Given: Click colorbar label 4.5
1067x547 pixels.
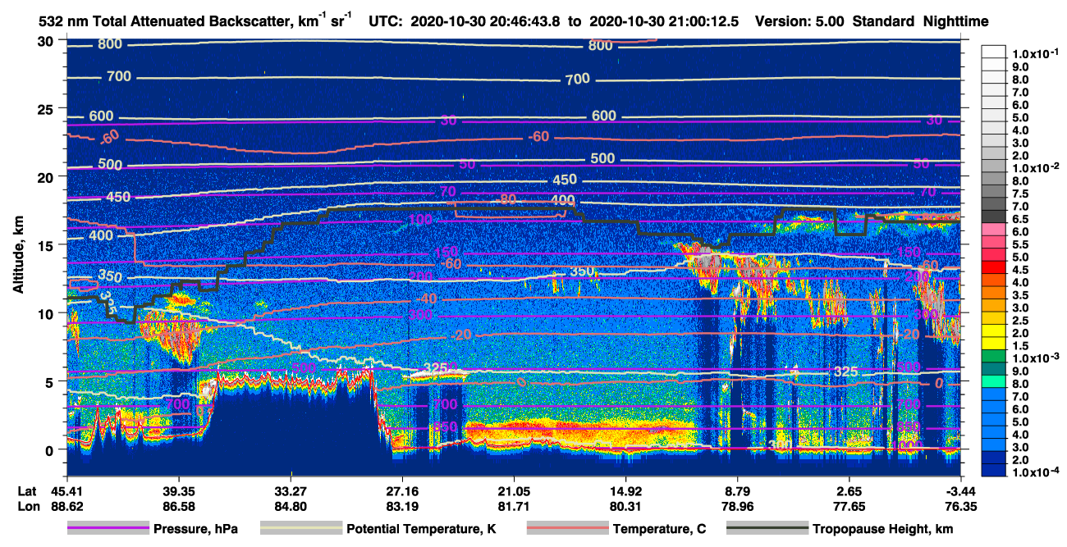Looking at the screenshot, I should [1019, 270].
